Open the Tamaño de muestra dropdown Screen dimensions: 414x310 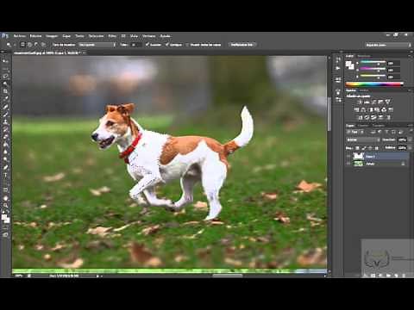[97, 45]
